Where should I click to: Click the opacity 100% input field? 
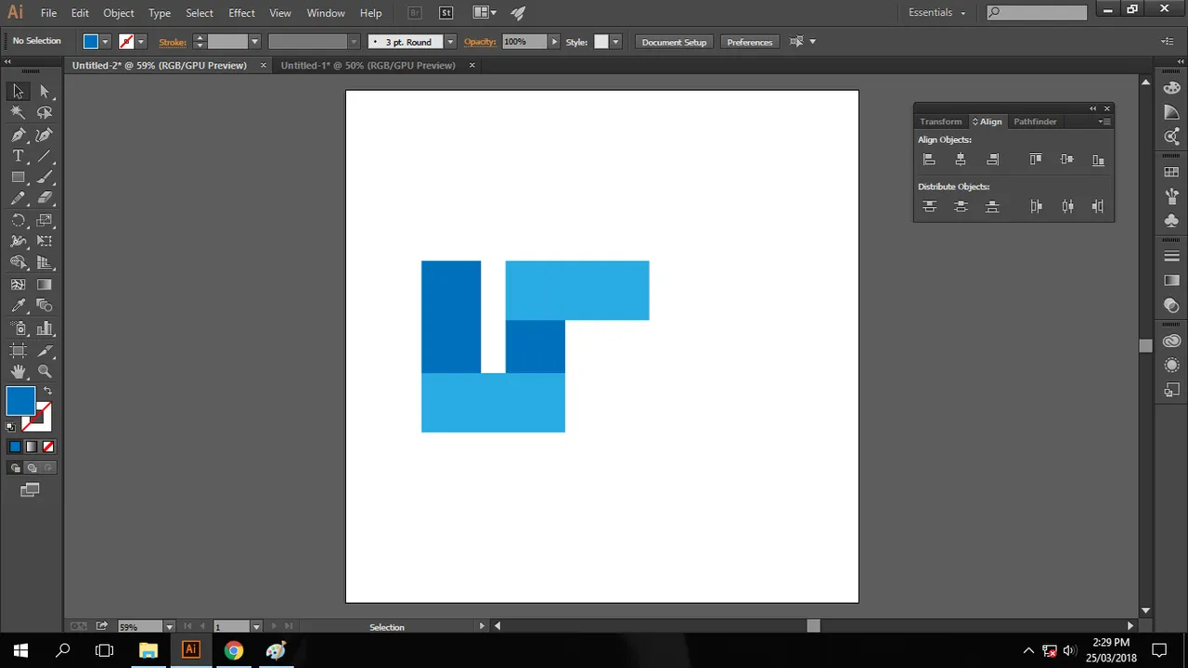524,42
